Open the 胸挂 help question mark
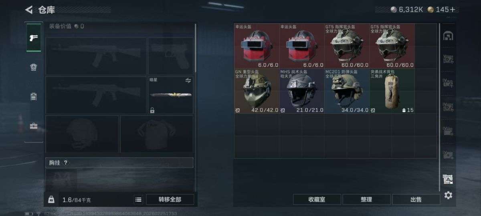This screenshot has width=481, height=216. pos(66,163)
